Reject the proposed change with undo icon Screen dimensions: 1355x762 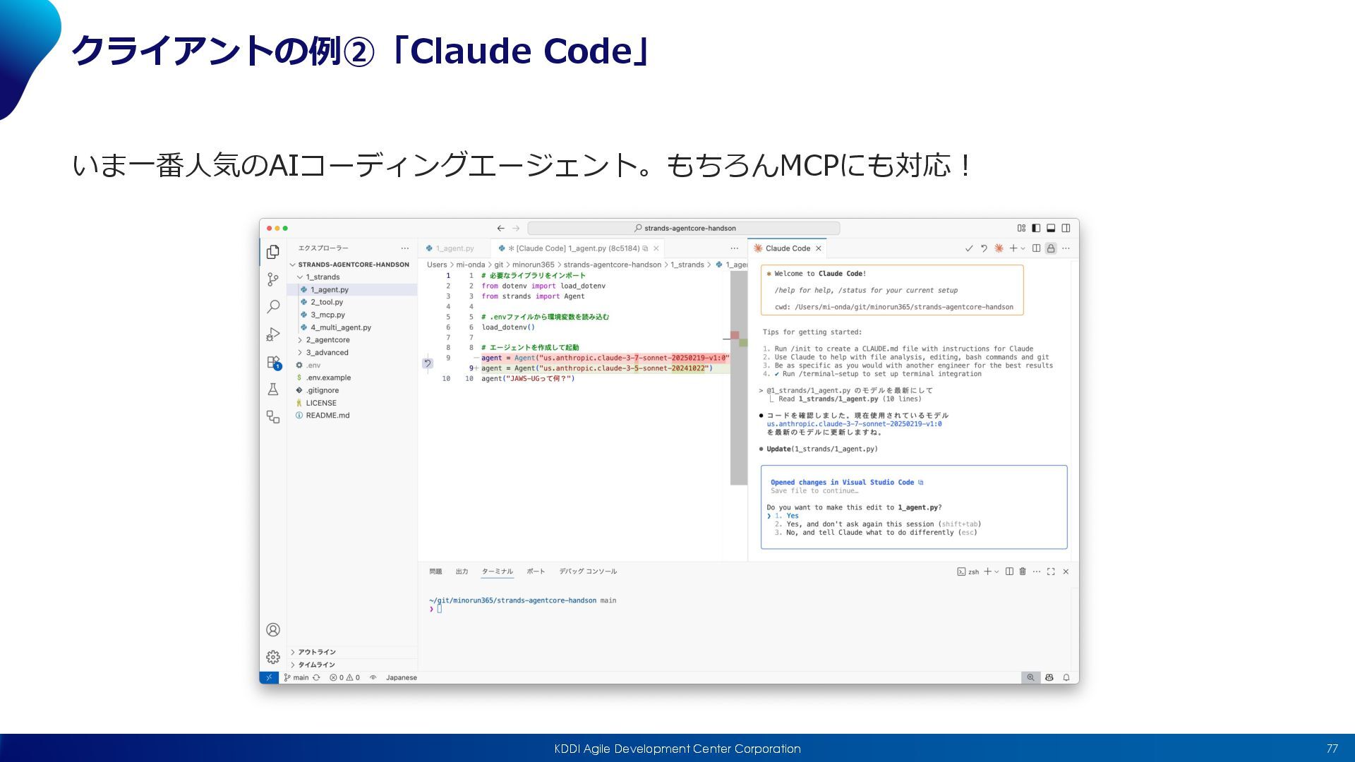(984, 248)
